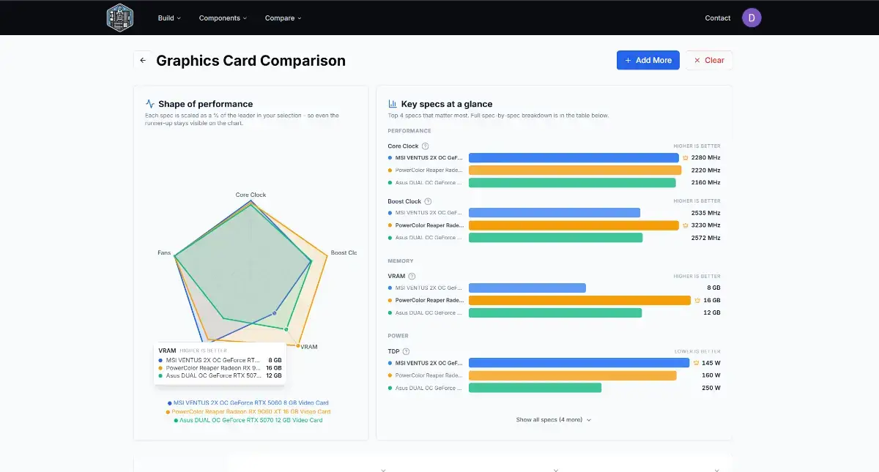879x472 pixels.
Task: Toggle MSI VENTUS 2X legend entry in radar chart
Action: point(248,402)
